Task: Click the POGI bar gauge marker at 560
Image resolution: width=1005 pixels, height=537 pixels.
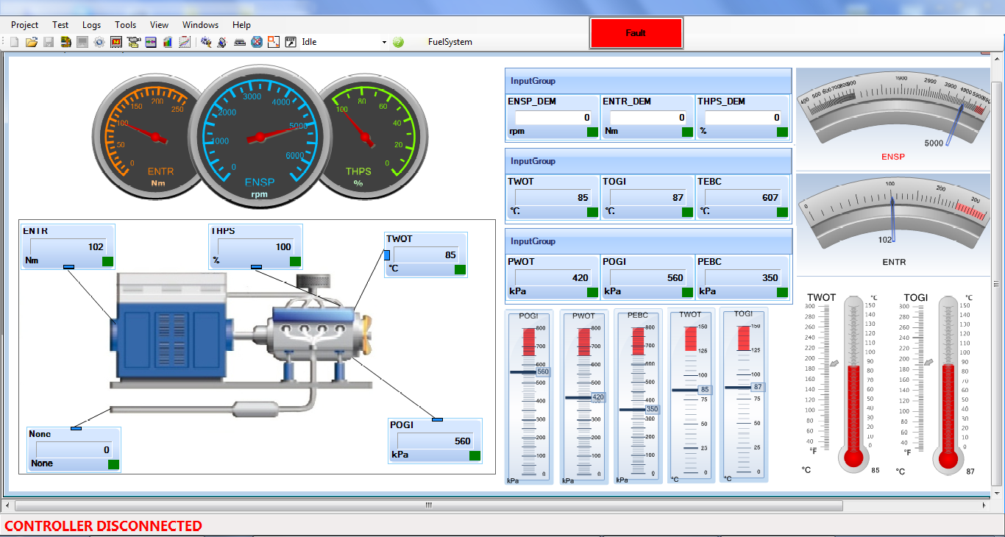Action: click(x=543, y=372)
